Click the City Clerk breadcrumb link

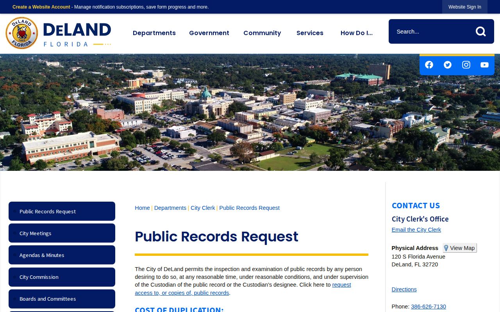tap(203, 208)
